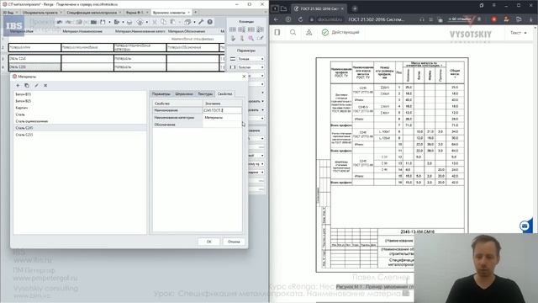Click the document download icon

309,32
